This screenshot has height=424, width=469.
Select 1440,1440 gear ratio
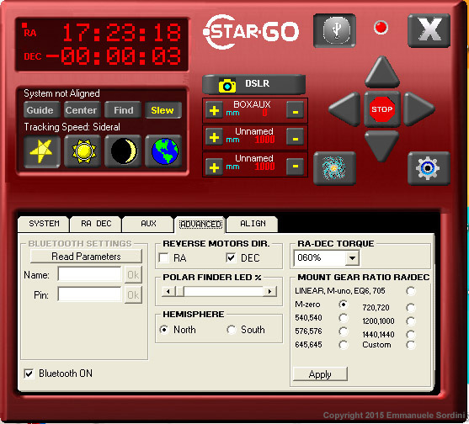(x=411, y=334)
